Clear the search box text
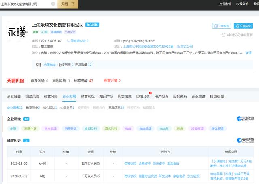 pos(53,4)
